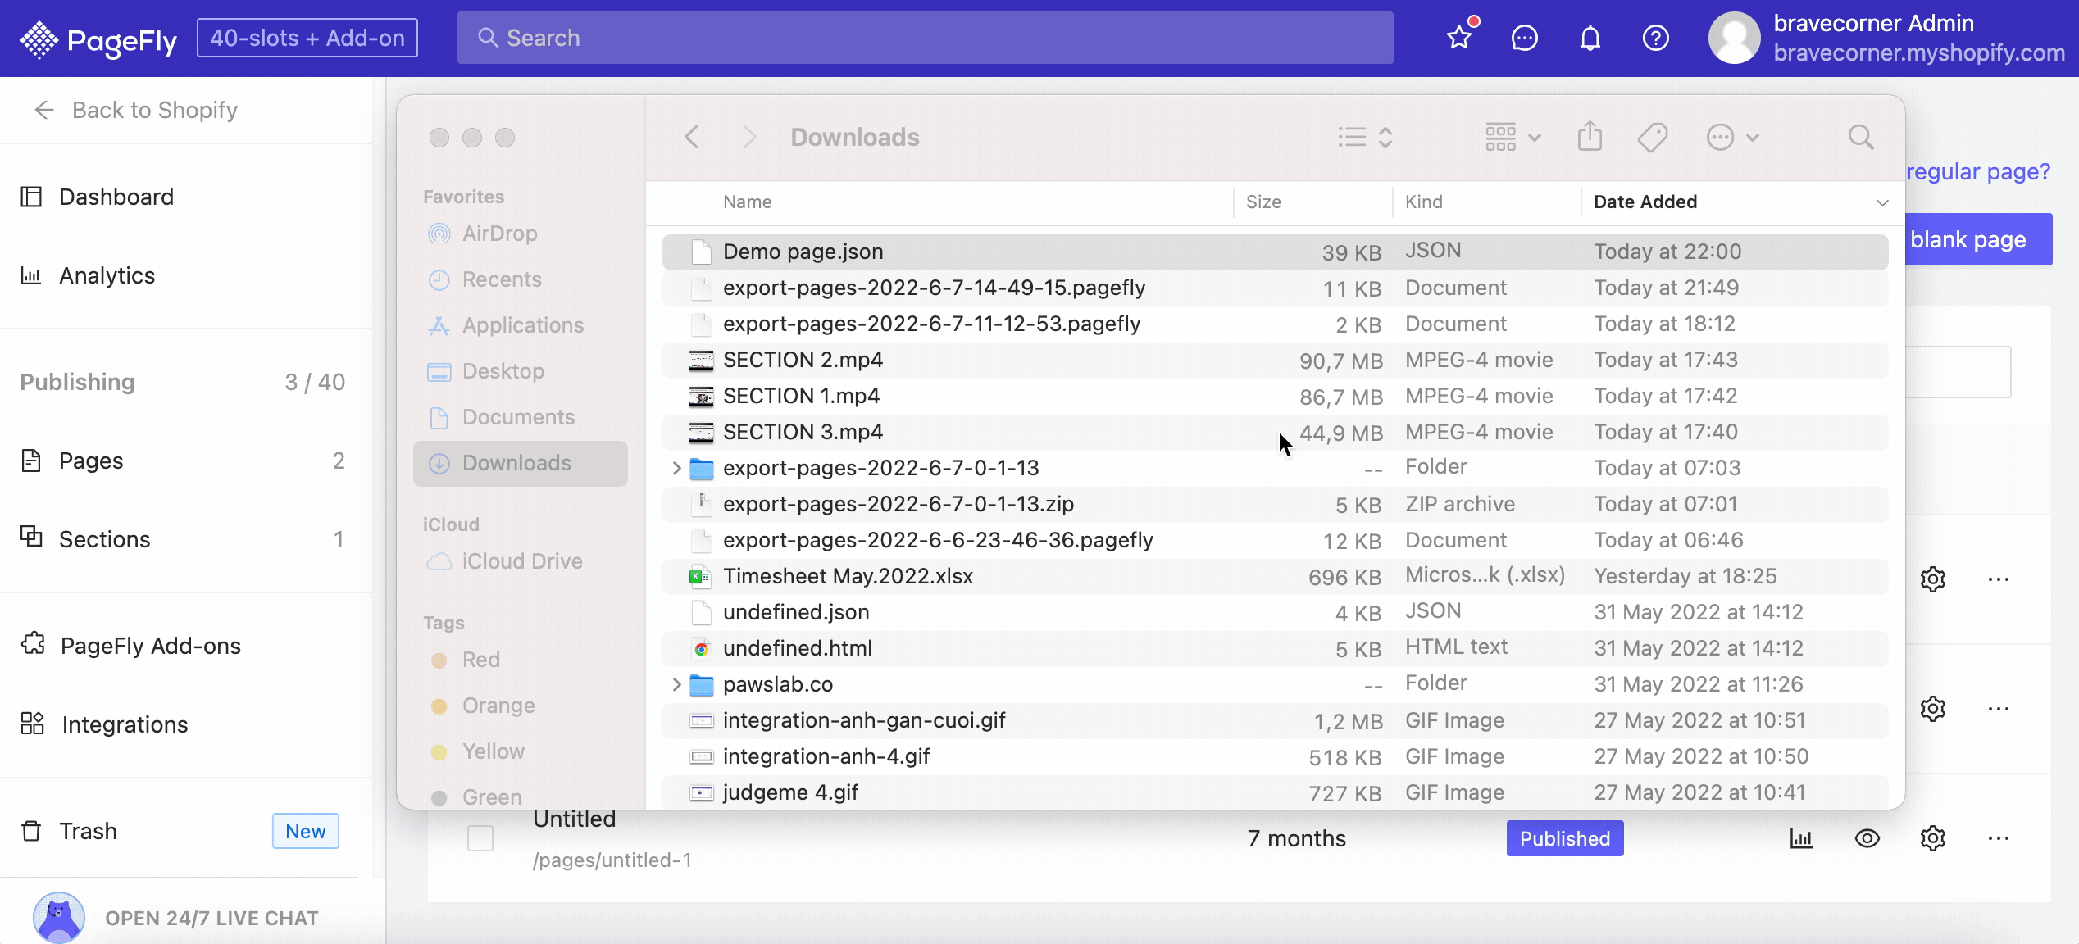Open the favorites star icon
This screenshot has width=2079, height=944.
(1459, 38)
